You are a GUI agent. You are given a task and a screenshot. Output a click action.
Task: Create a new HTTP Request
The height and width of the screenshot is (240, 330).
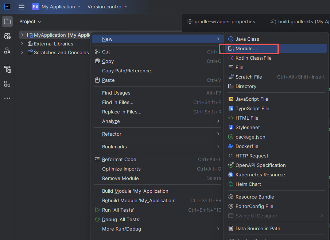pos(276,156)
